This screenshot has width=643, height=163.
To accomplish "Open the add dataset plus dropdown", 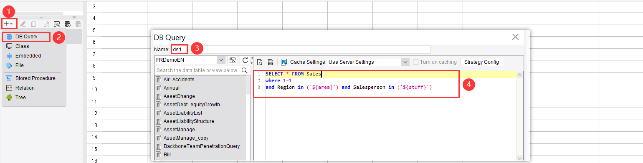I will (x=9, y=24).
